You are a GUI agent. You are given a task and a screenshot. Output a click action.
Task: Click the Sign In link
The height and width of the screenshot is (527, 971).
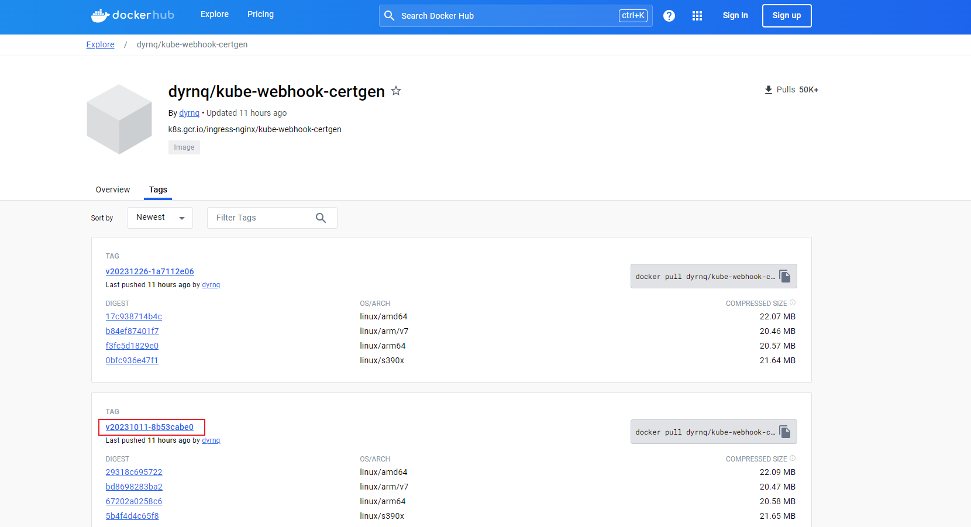coord(735,16)
